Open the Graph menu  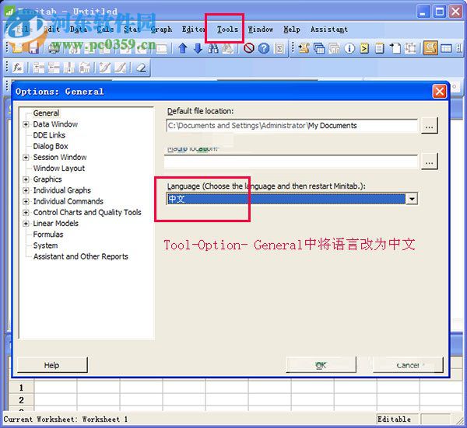161,29
